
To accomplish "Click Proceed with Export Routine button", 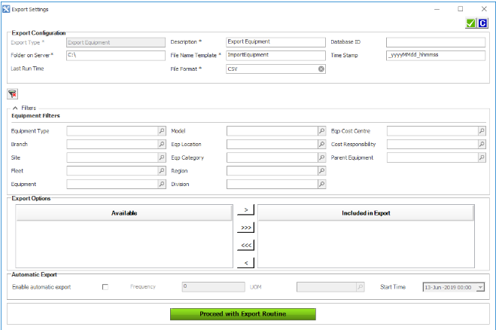I will pos(243,314).
